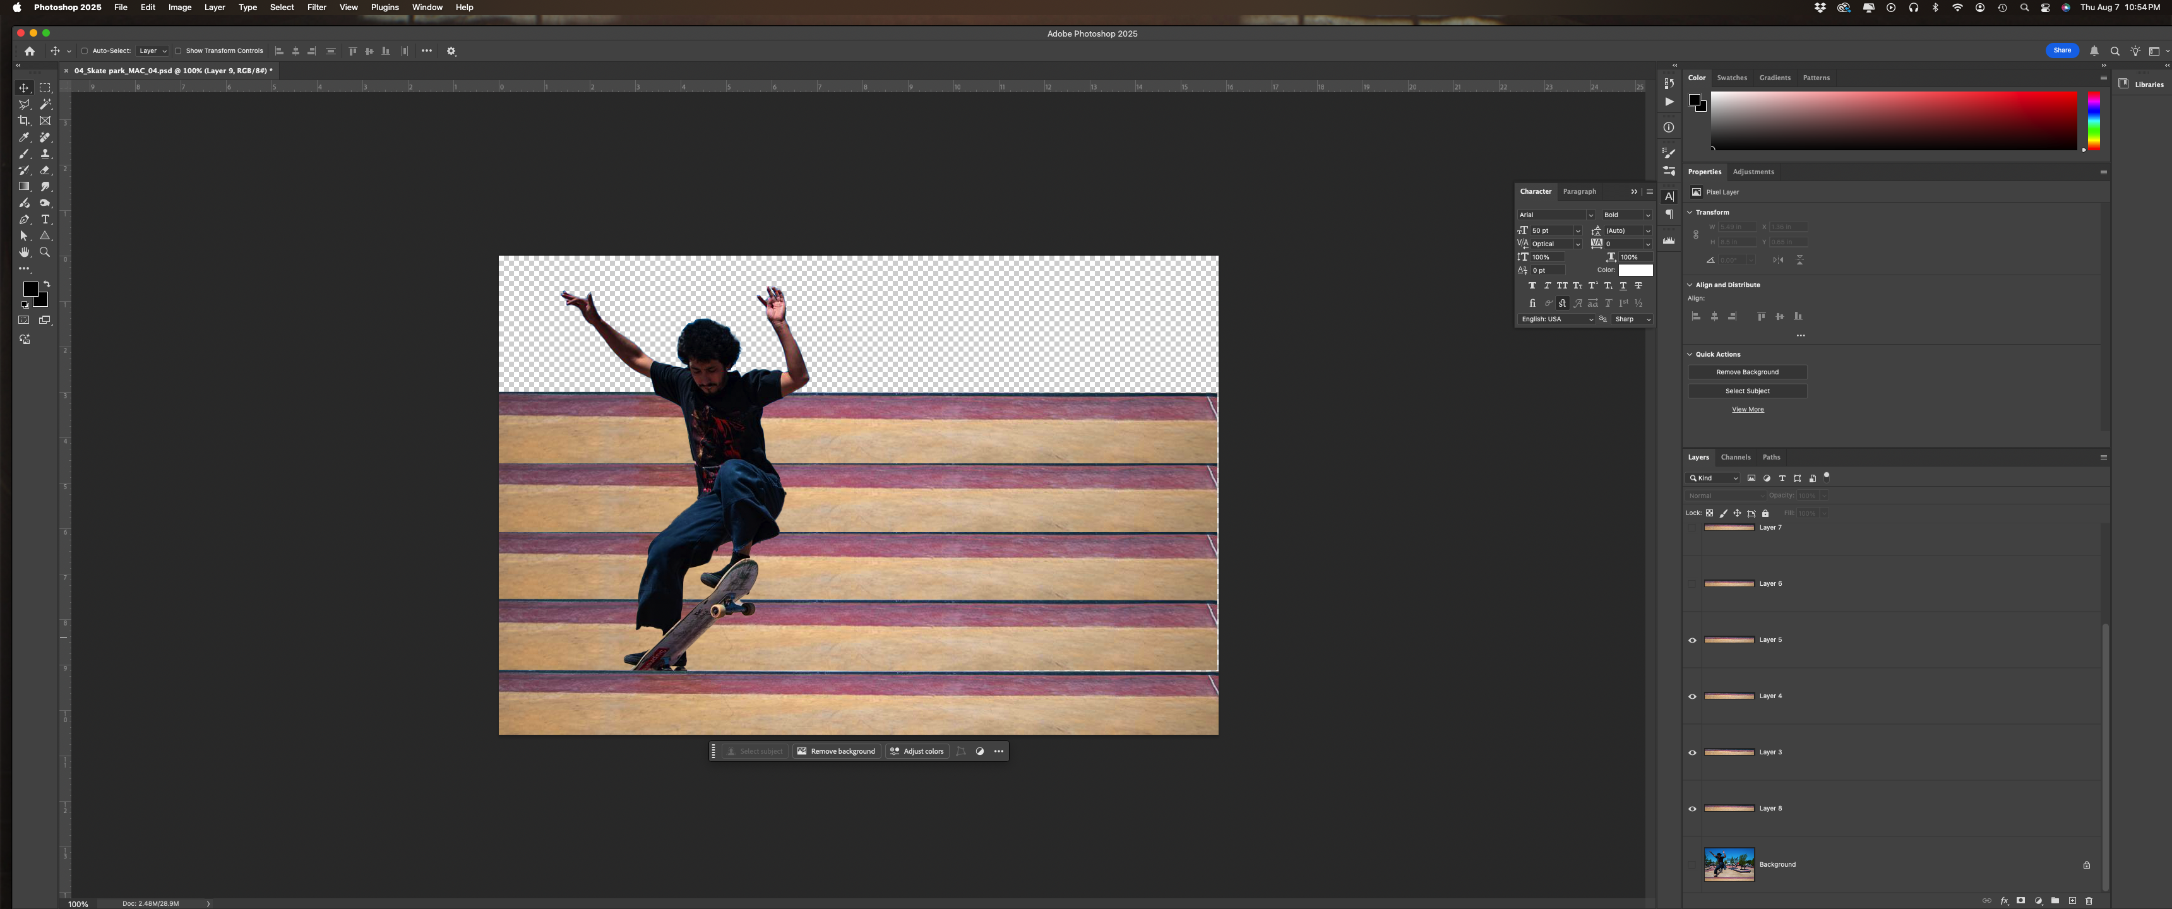Click the Delete layer trash icon
This screenshot has width=2172, height=909.
pyautogui.click(x=2089, y=901)
